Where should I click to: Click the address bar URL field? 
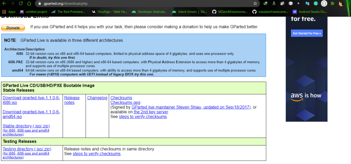137,3
